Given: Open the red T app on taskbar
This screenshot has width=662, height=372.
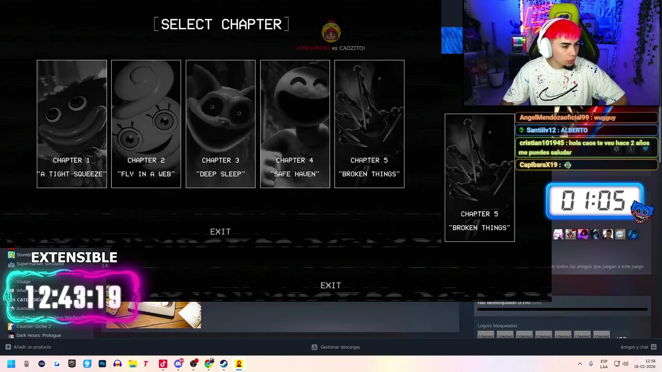Looking at the screenshot, I should [146, 364].
